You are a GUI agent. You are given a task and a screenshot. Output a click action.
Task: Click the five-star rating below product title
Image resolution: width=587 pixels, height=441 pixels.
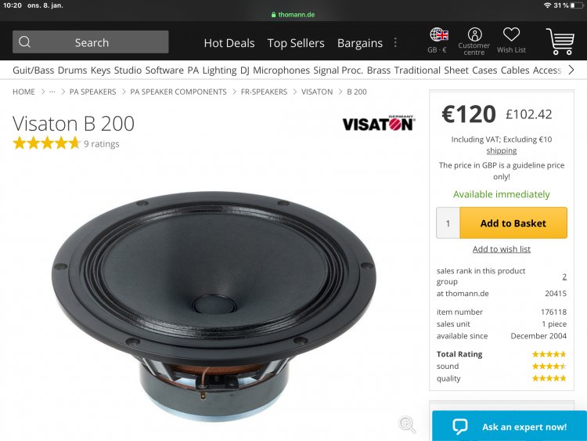pyautogui.click(x=46, y=143)
